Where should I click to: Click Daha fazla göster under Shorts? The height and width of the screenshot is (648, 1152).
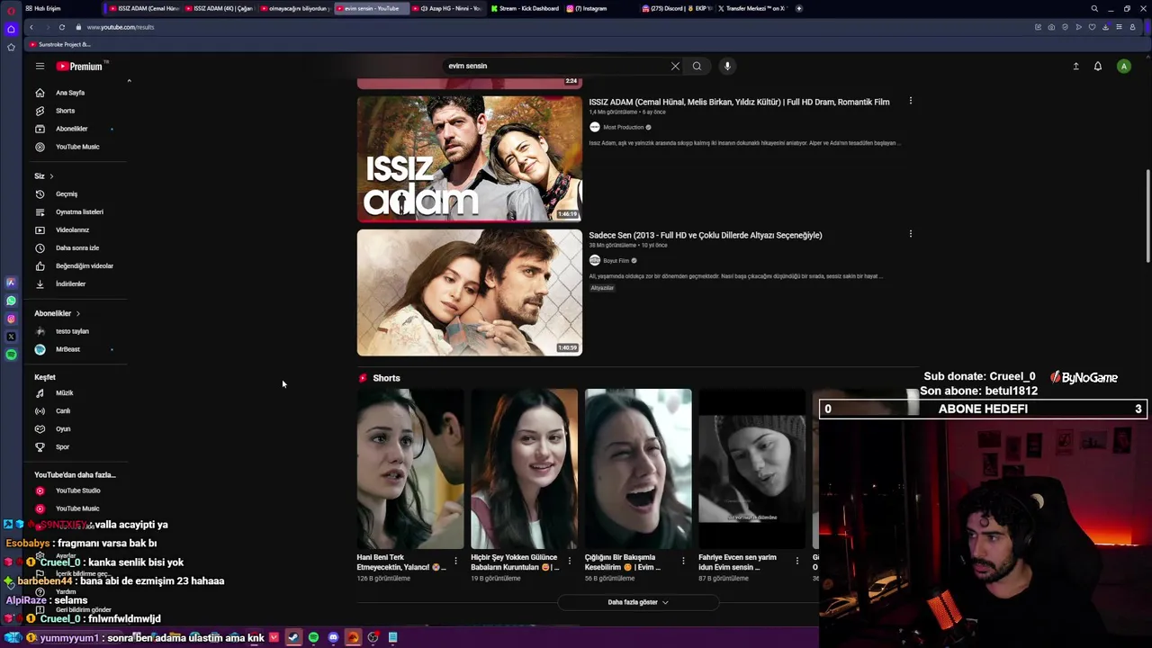click(x=638, y=602)
